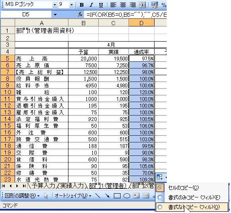
Task: Toggle Bold formatting button
Action: pyautogui.click(x=81, y=5)
